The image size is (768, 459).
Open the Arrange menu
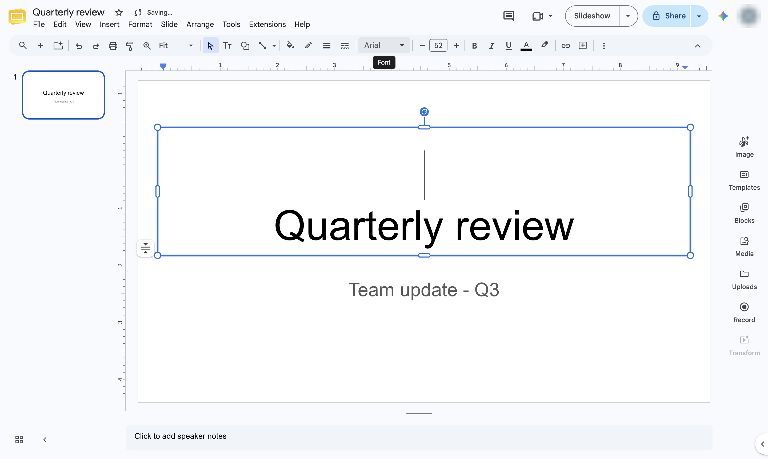coord(200,25)
